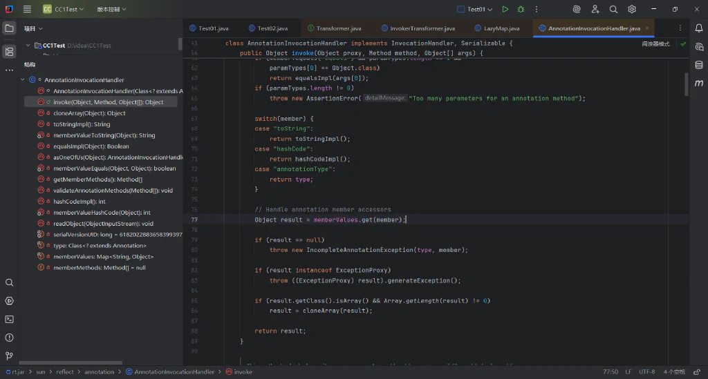Open the project view mode dropdown
This screenshot has height=379, width=708.
pos(33,28)
